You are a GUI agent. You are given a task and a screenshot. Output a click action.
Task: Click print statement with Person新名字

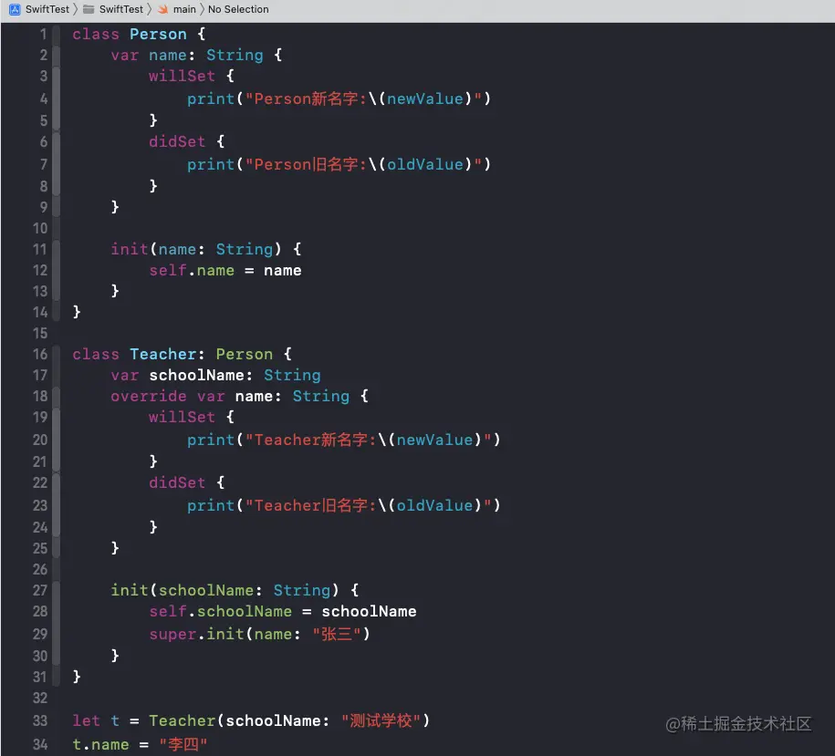[x=339, y=98]
